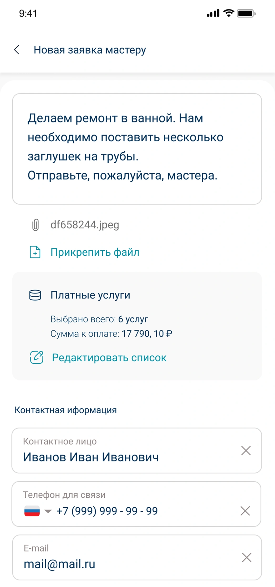Clear the E-mail field
The height and width of the screenshot is (587, 275).
click(x=246, y=557)
